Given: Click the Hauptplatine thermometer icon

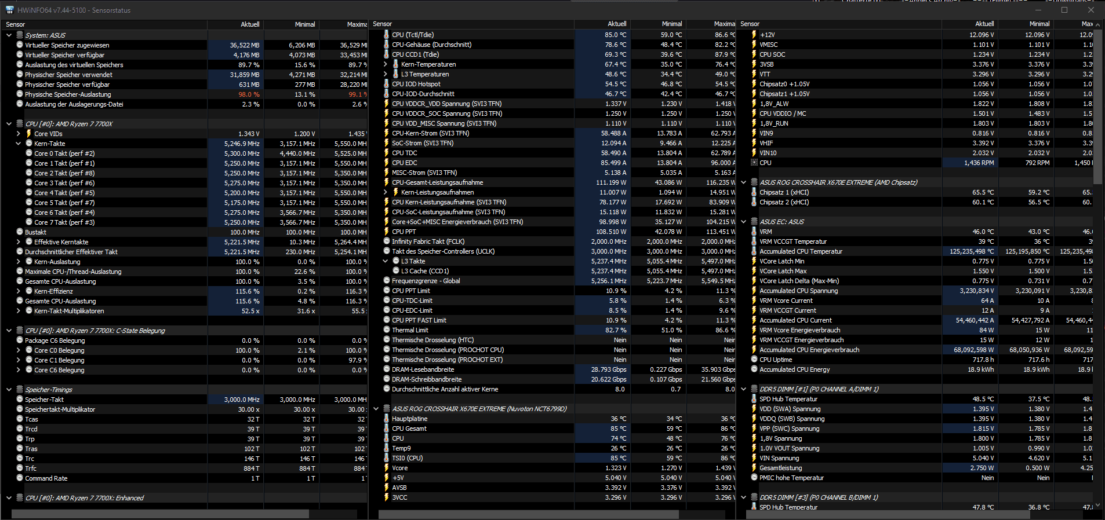Looking at the screenshot, I should point(387,419).
